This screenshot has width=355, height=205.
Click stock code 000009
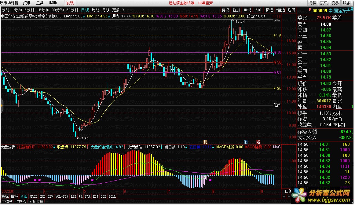pyautogui.click(x=320, y=11)
